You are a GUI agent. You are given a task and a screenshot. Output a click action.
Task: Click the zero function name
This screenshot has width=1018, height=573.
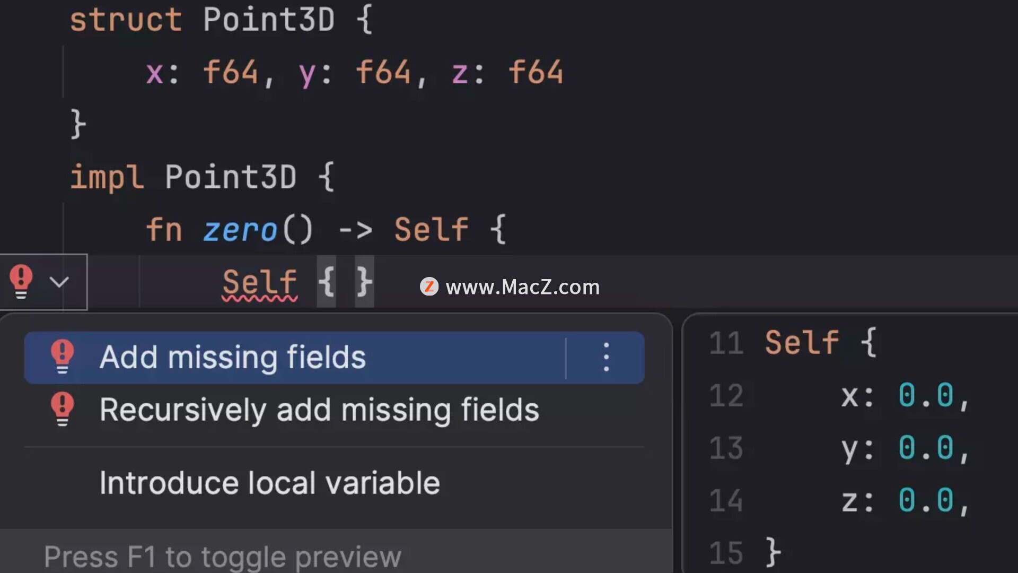tap(240, 230)
